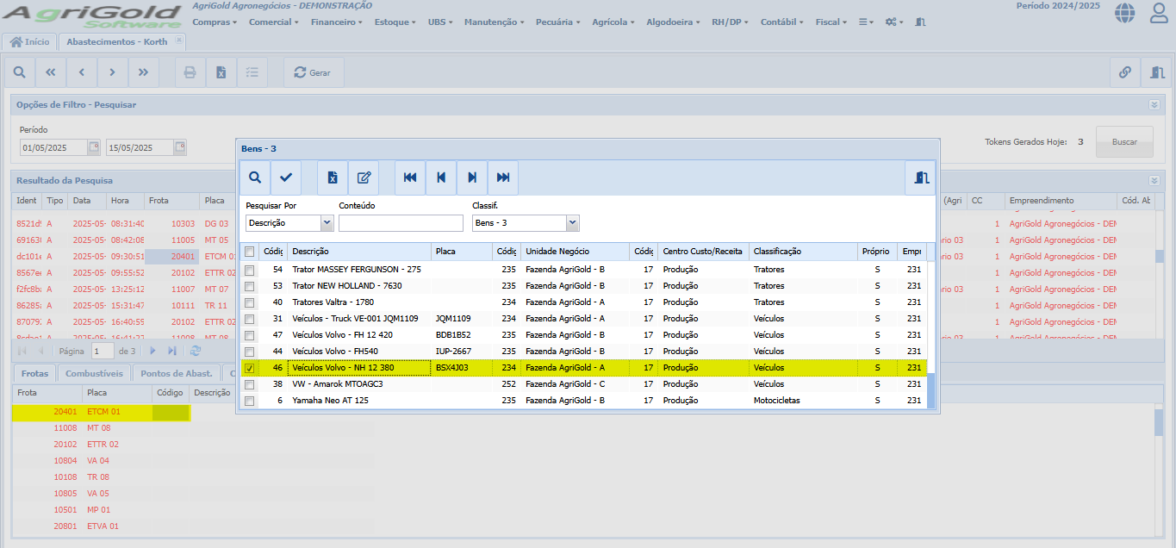This screenshot has width=1176, height=548.
Task: Go to previous record in Bens dialog
Action: [441, 177]
